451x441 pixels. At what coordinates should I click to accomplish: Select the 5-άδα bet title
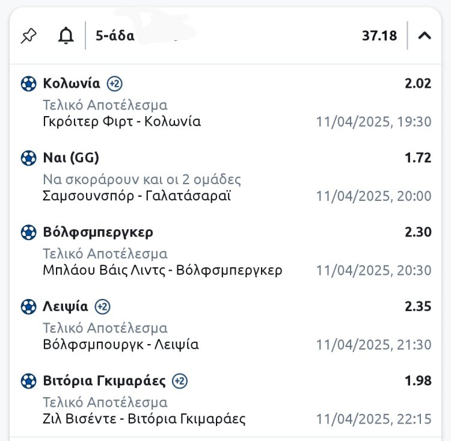[115, 36]
